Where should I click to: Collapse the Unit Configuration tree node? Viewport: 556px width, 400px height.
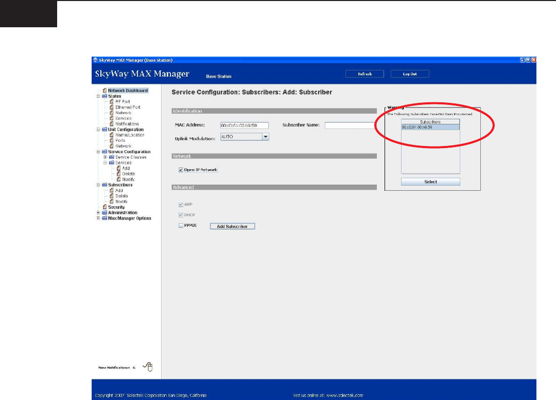point(98,130)
